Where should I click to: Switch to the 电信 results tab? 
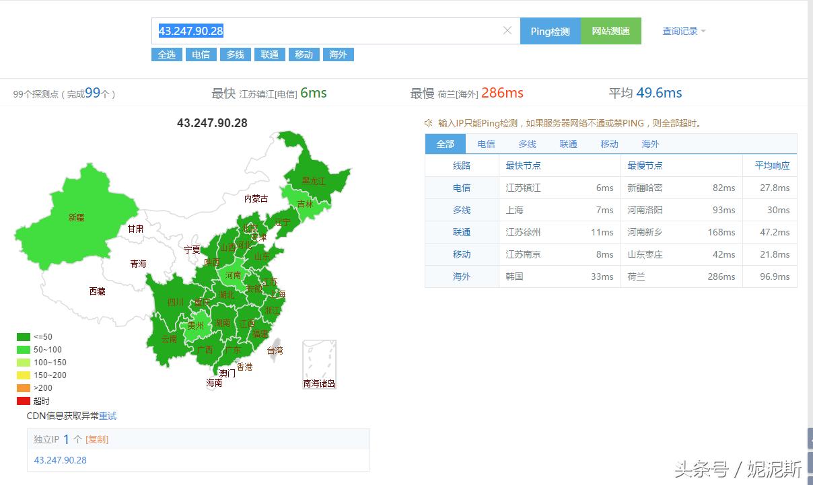(486, 143)
